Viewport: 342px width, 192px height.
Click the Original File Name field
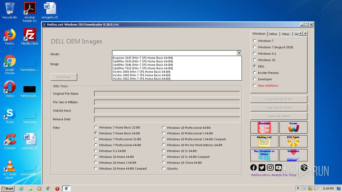(x=167, y=94)
